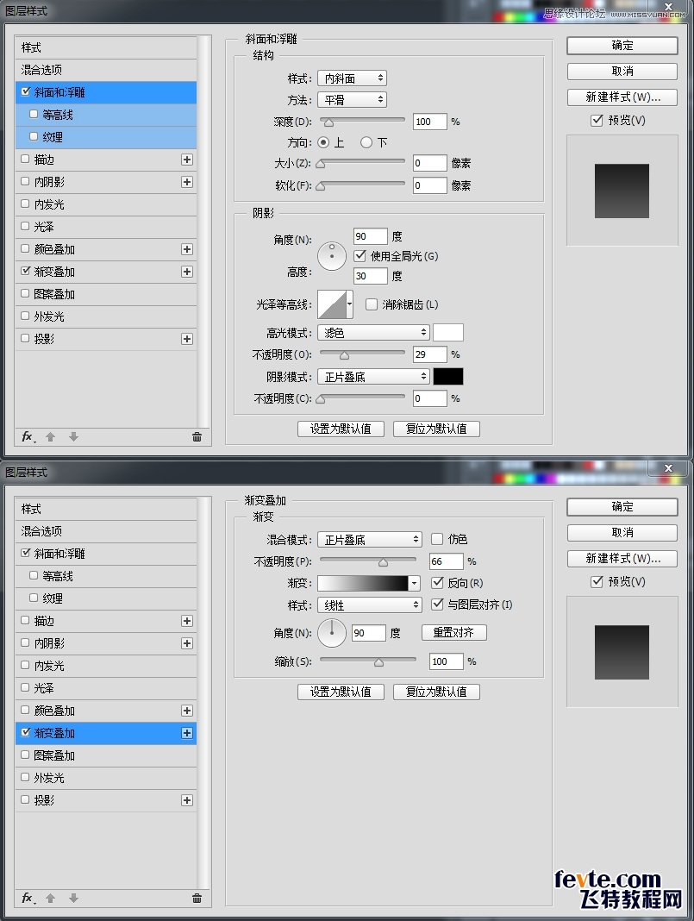Toggle 反向 checkbox

click(x=437, y=583)
